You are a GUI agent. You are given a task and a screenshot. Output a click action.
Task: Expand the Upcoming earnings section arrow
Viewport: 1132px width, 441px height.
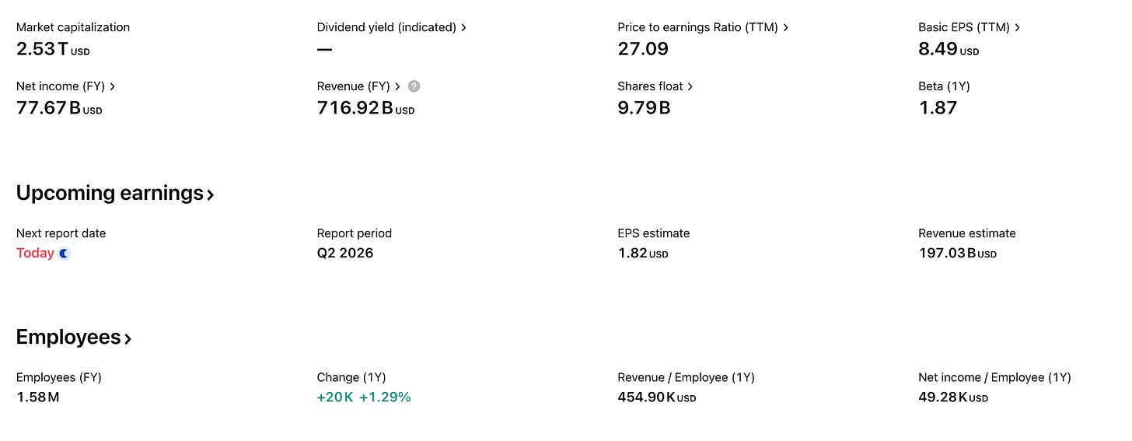[211, 194]
